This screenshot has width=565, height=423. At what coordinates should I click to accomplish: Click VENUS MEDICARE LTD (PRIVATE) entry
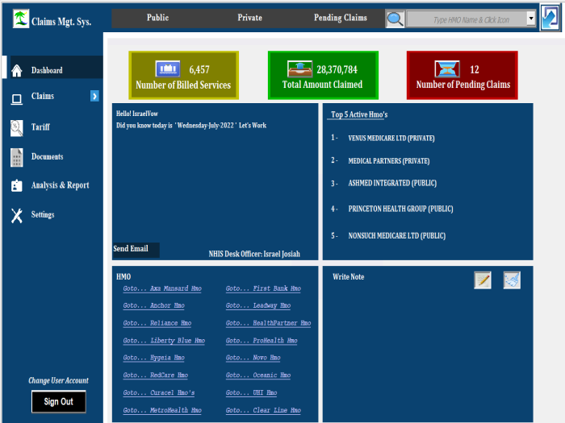[x=391, y=138]
